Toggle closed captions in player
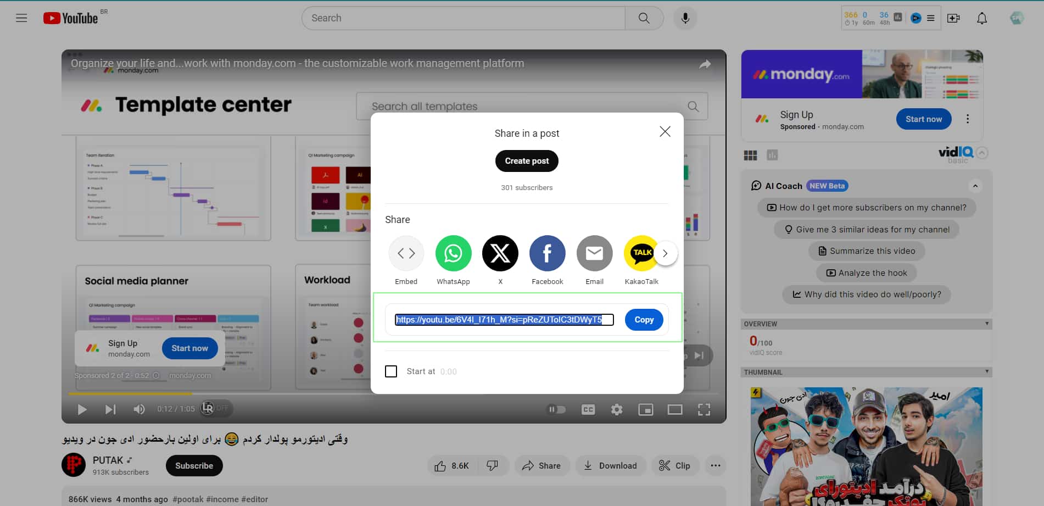Viewport: 1044px width, 506px height. coord(588,409)
